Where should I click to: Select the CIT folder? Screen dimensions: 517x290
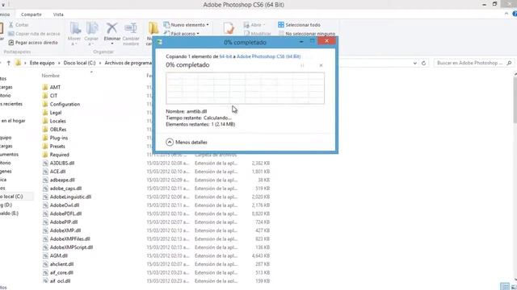pyautogui.click(x=50, y=96)
